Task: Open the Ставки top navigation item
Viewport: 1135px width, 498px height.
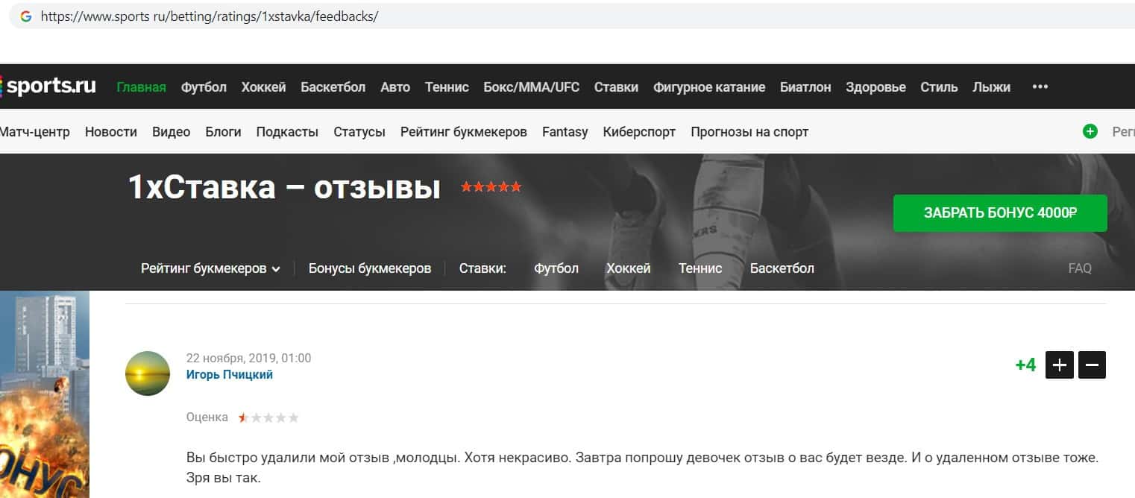Action: pyautogui.click(x=616, y=87)
